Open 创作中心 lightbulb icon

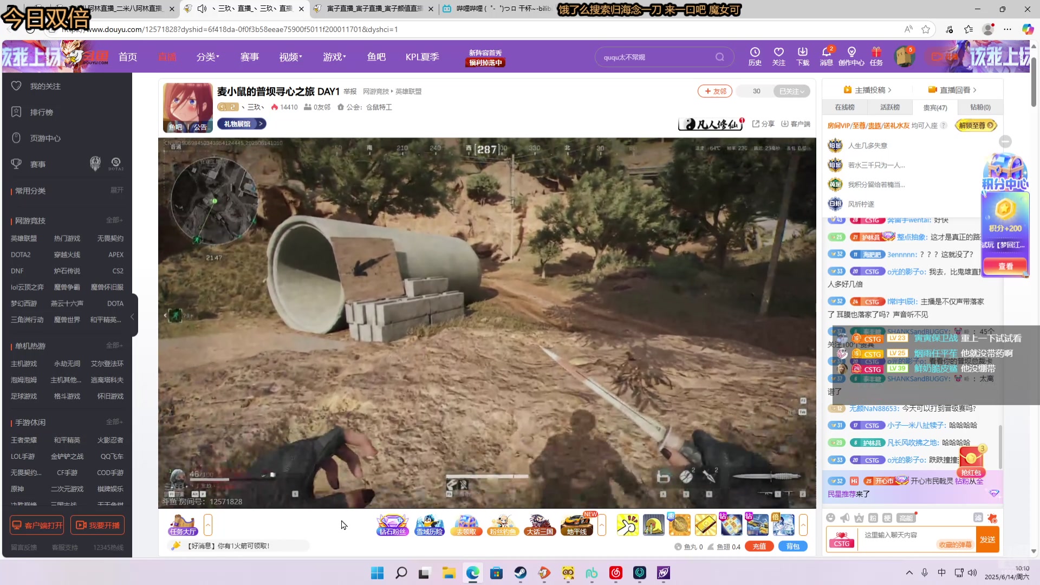coord(851,56)
